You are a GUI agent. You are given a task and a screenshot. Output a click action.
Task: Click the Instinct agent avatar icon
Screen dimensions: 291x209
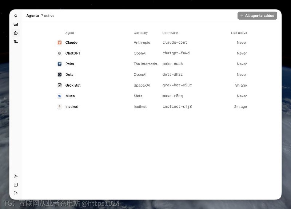coord(59,107)
